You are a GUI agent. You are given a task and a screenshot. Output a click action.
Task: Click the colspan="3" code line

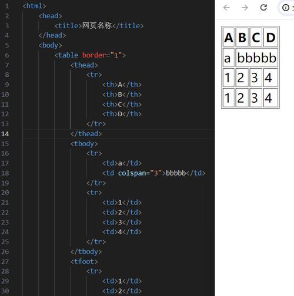tap(154, 173)
